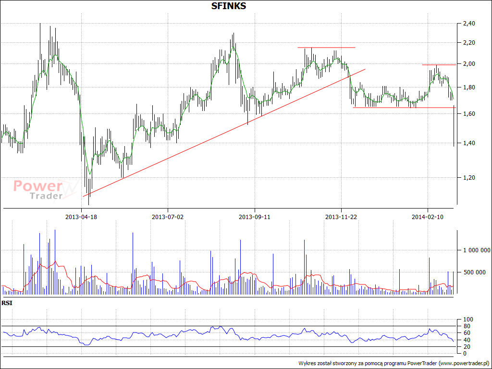Select the 2013-04-18 date label
The width and height of the screenshot is (492, 369).
pos(81,217)
